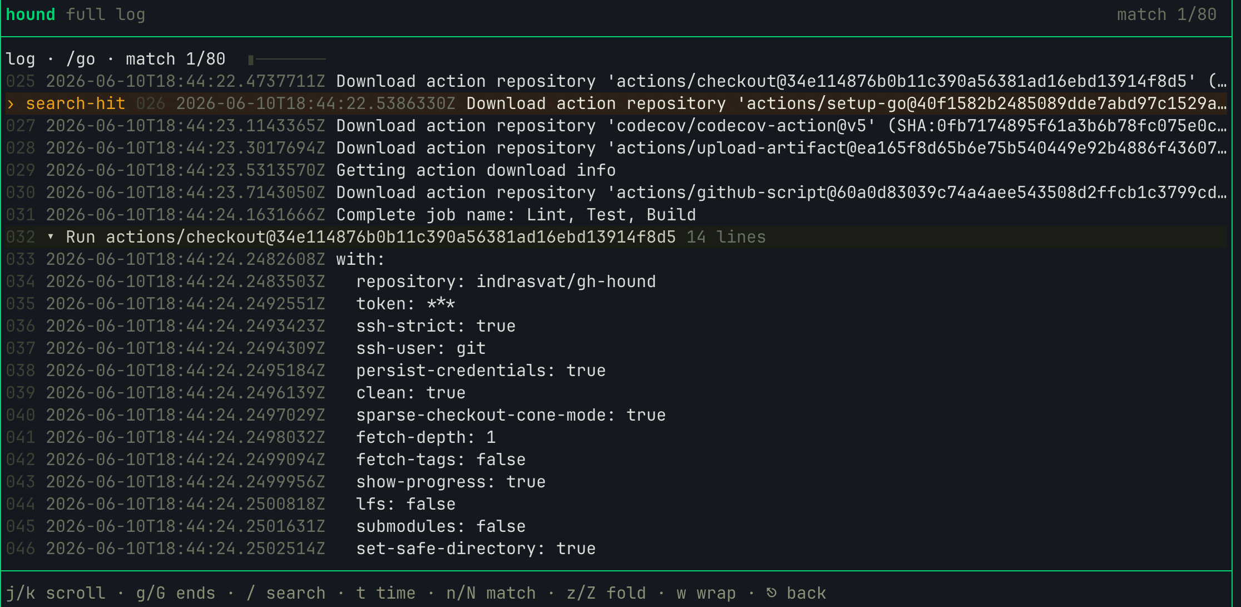This screenshot has height=607, width=1241.
Task: Select the highlighted setup-go search-hit line
Action: (x=616, y=103)
